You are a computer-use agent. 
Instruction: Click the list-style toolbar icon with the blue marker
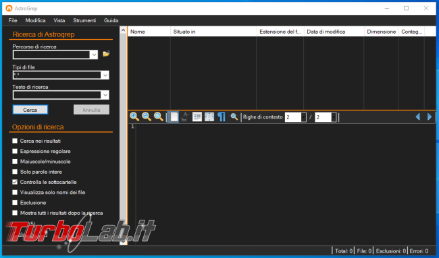click(x=197, y=117)
